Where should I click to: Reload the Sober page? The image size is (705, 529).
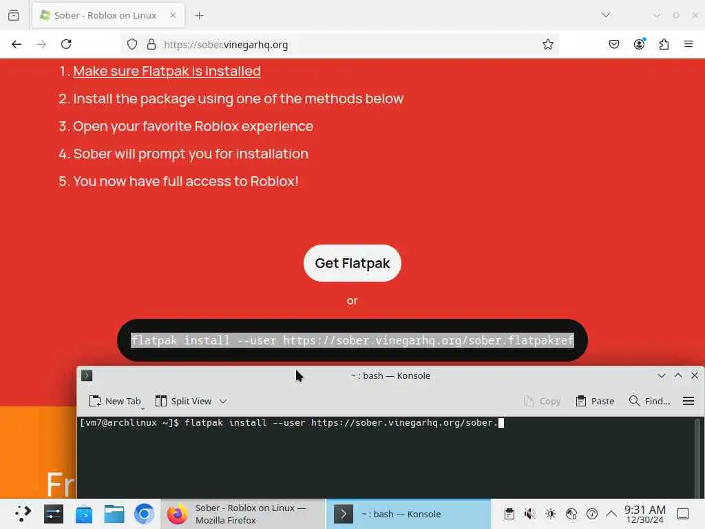coord(66,44)
